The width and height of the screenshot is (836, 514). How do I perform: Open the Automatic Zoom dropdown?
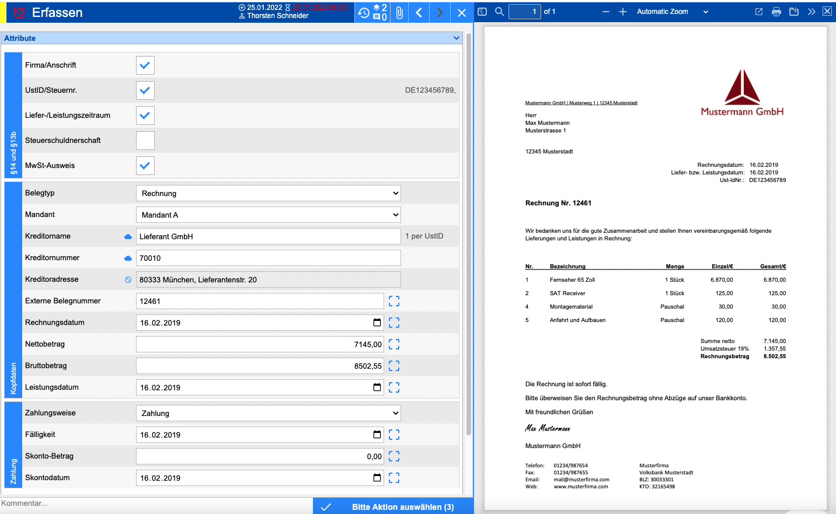point(672,12)
